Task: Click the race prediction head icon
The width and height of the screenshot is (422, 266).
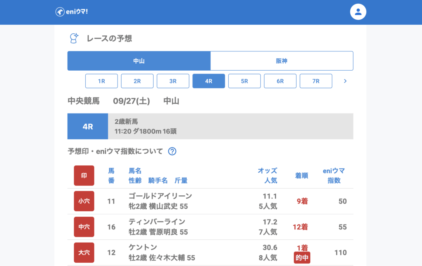Action: click(74, 38)
